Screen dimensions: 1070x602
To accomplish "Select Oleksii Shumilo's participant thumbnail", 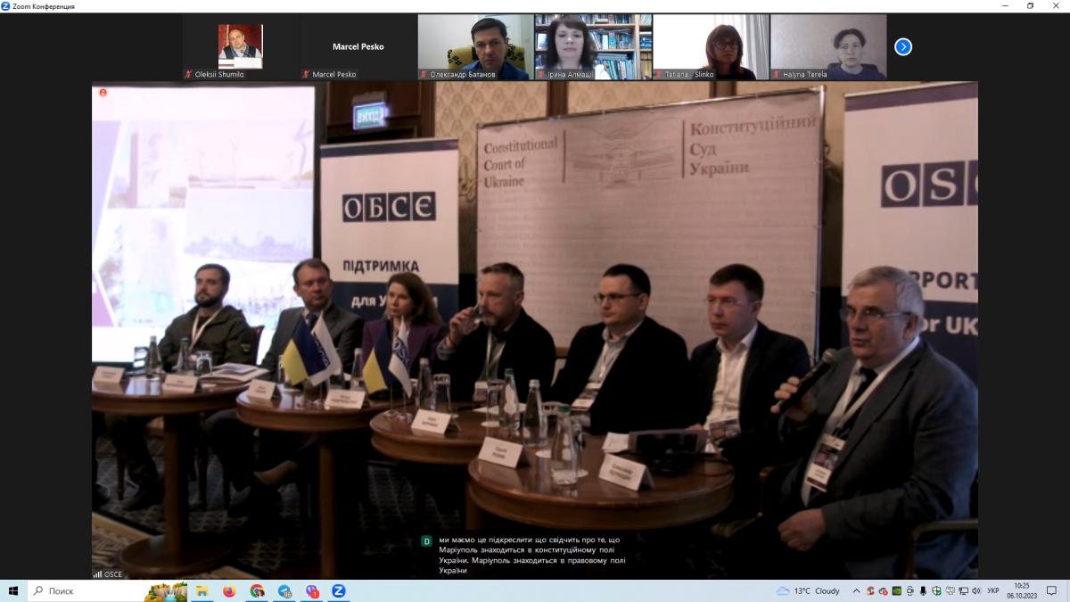I will (241, 46).
